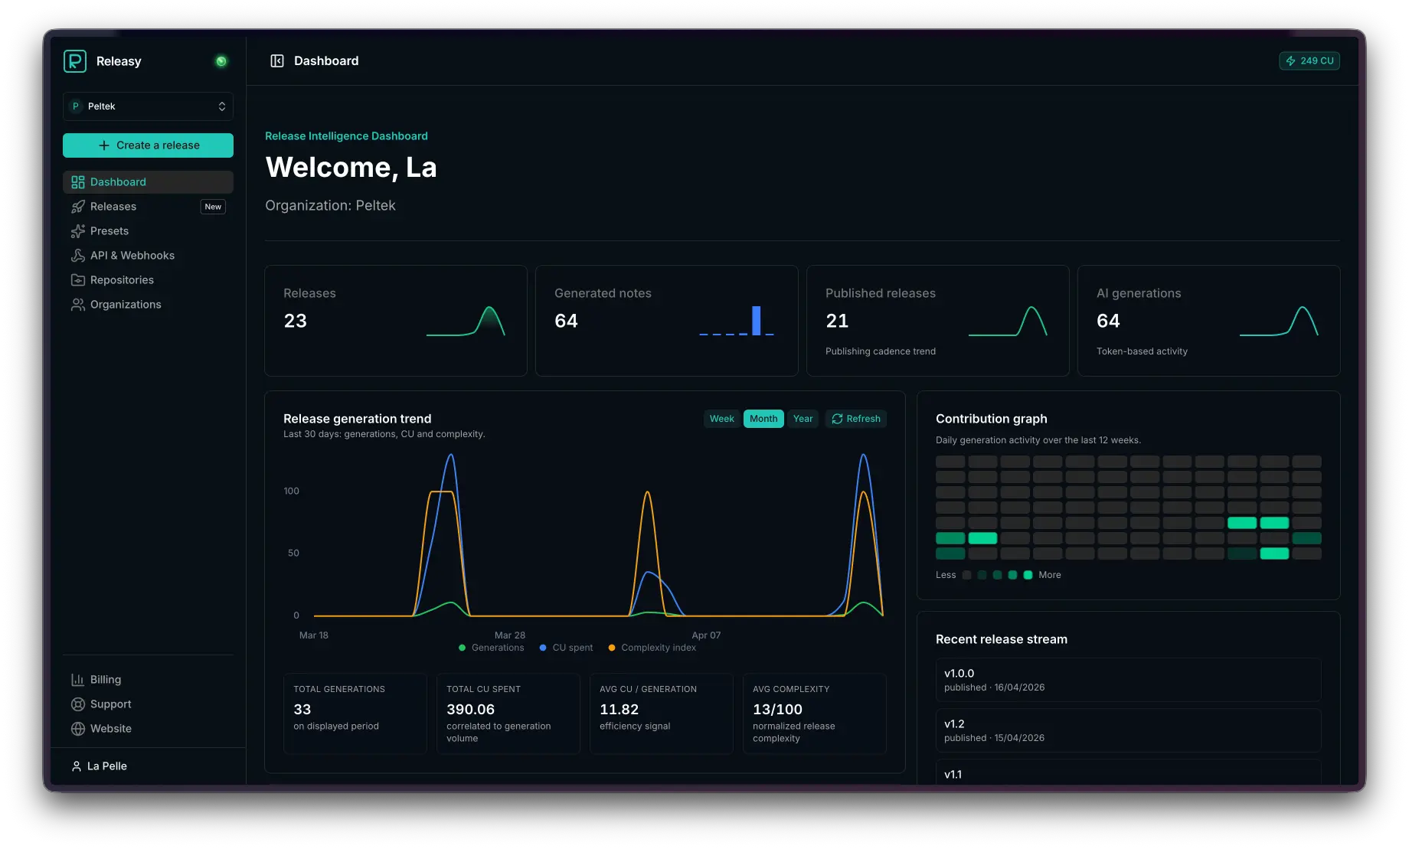Open the Organizations page

(148, 305)
